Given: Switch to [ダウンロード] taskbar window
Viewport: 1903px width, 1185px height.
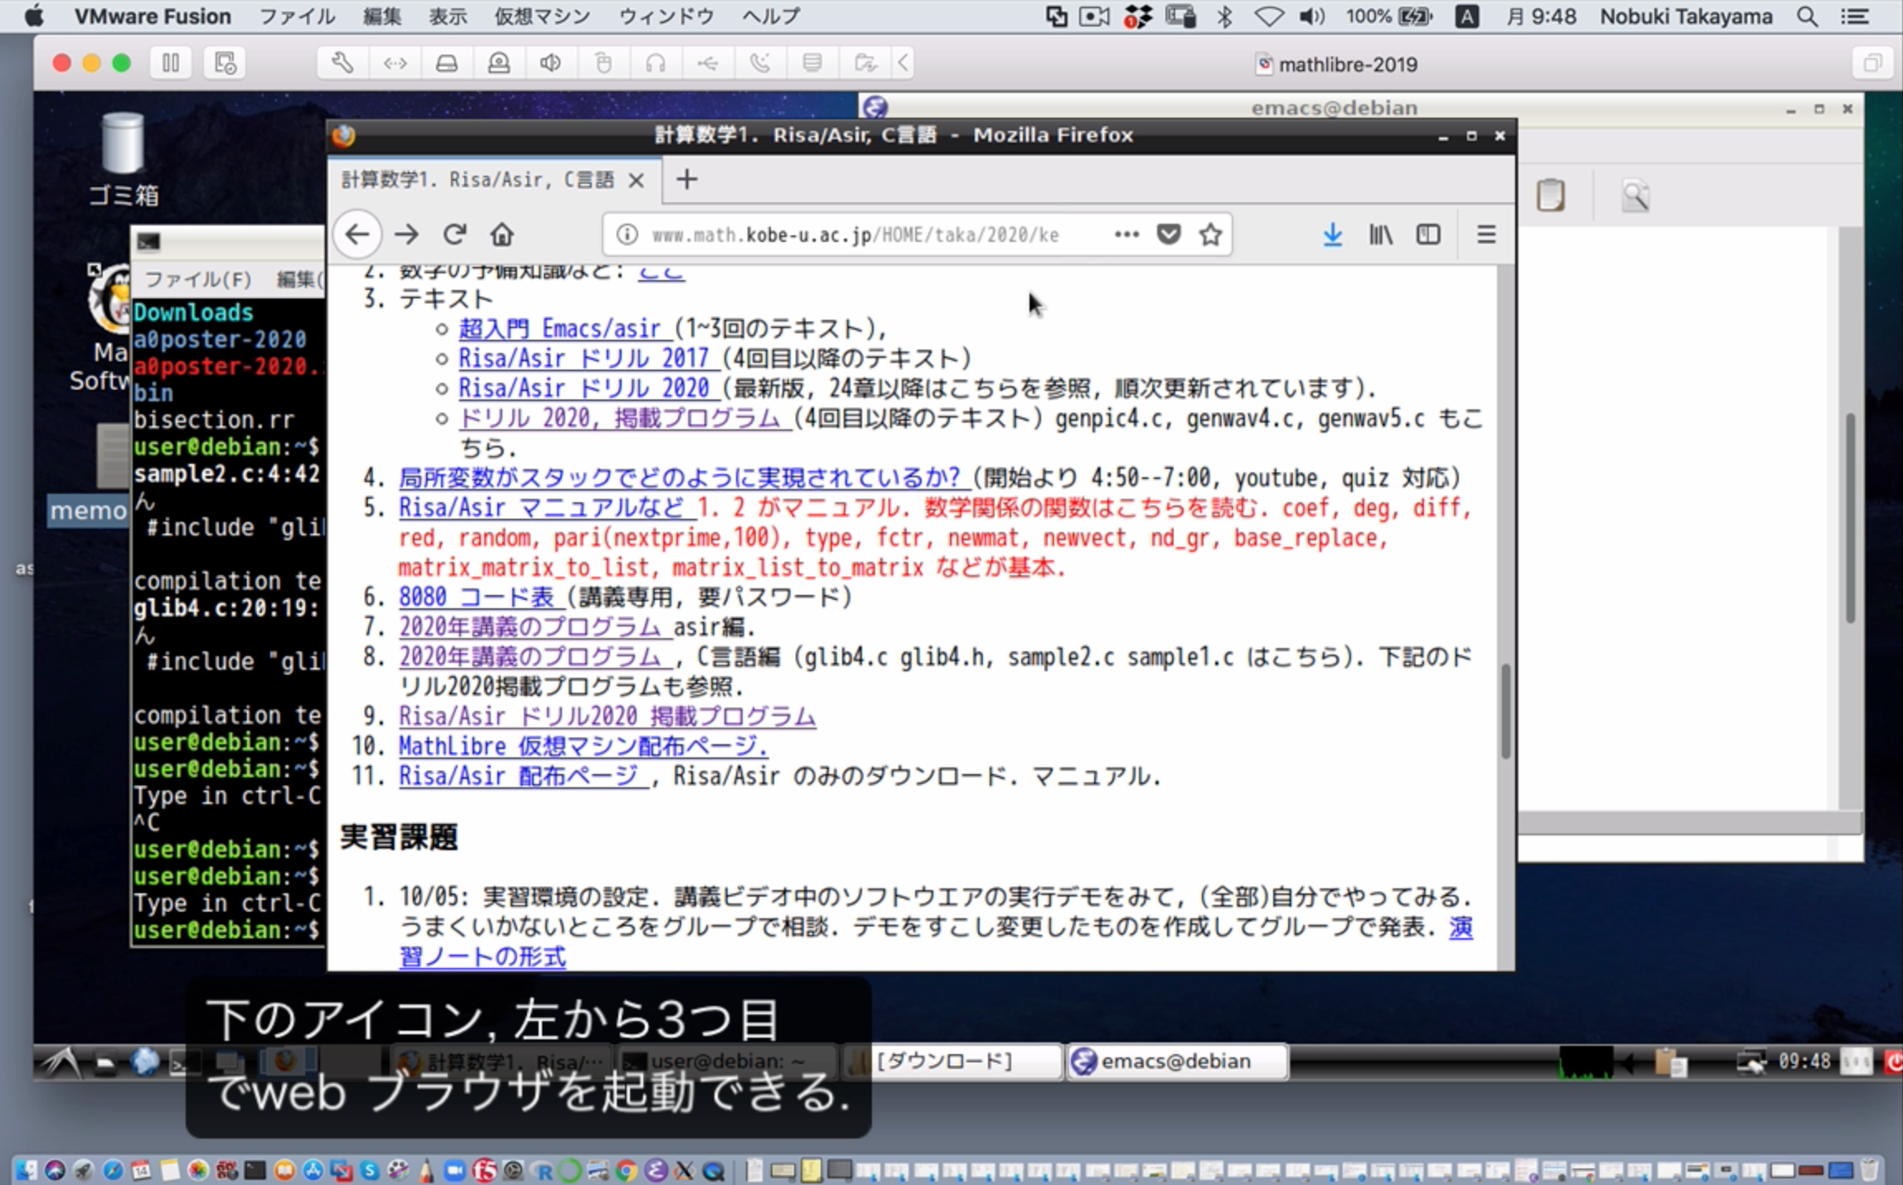Looking at the screenshot, I should pos(953,1061).
